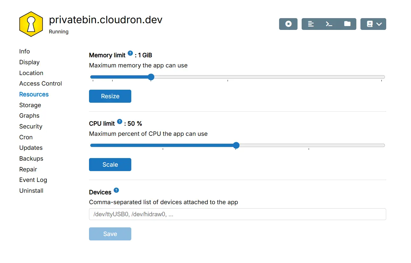Image resolution: width=411 pixels, height=263 pixels.
Task: Click the Save button under Devices
Action: (110, 234)
